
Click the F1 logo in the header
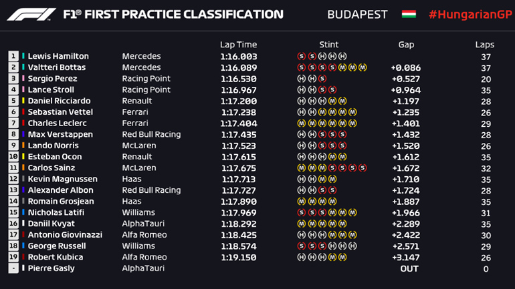(x=31, y=14)
